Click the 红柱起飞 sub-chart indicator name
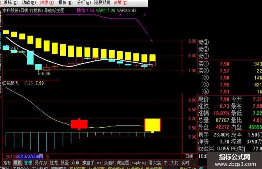Image resolution: width=262 pixels, height=169 pixels. coord(11,83)
